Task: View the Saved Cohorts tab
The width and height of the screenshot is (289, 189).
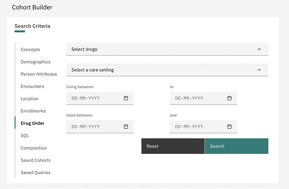Action: pos(36,160)
